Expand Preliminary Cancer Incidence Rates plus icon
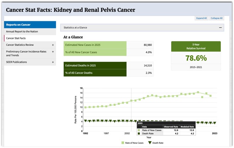Viewport: 234px width, 148px height. pos(53,52)
